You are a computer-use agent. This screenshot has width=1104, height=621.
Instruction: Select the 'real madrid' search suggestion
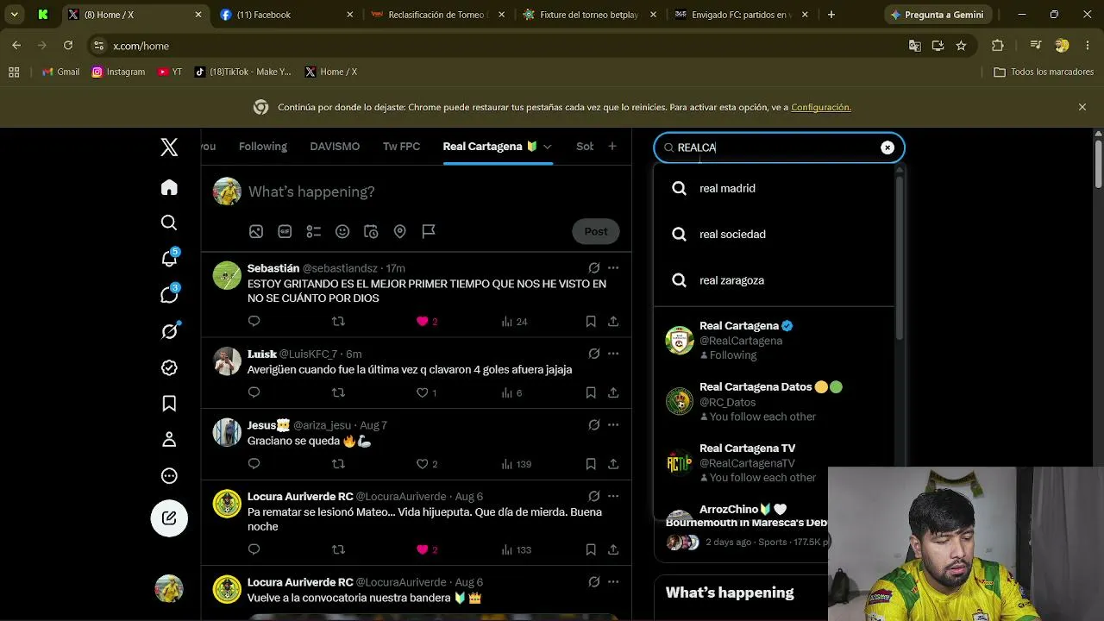774,188
